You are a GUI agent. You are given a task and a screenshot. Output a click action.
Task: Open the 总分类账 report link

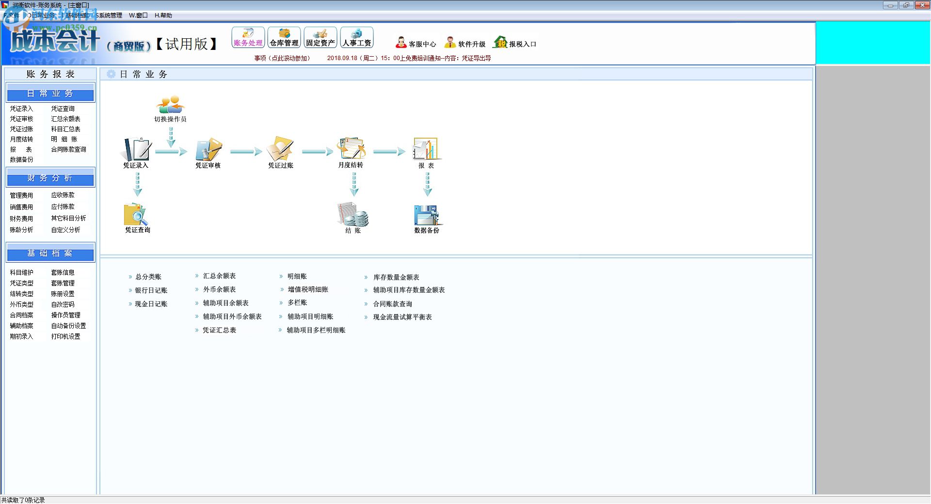point(148,277)
